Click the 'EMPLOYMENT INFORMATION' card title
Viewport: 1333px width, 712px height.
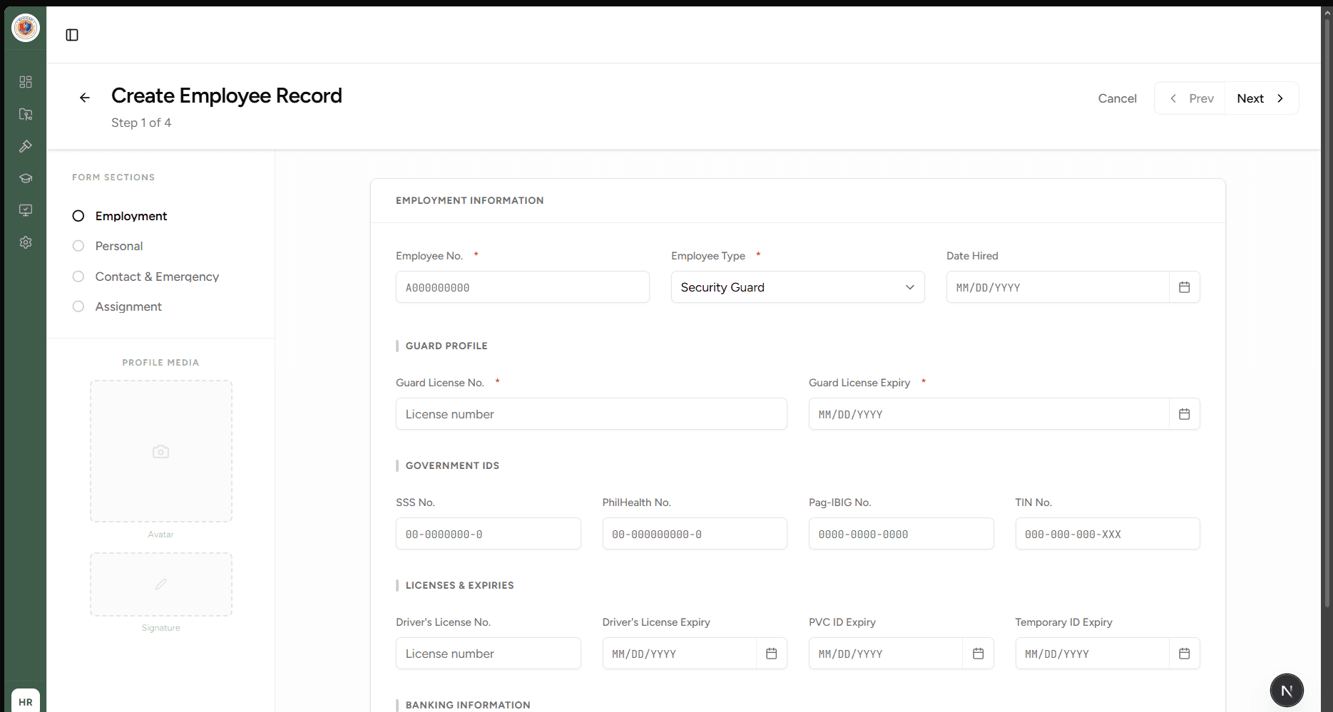(x=470, y=200)
